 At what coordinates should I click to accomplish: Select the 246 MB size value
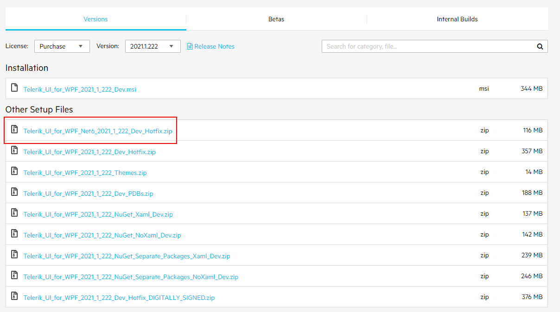(532, 276)
